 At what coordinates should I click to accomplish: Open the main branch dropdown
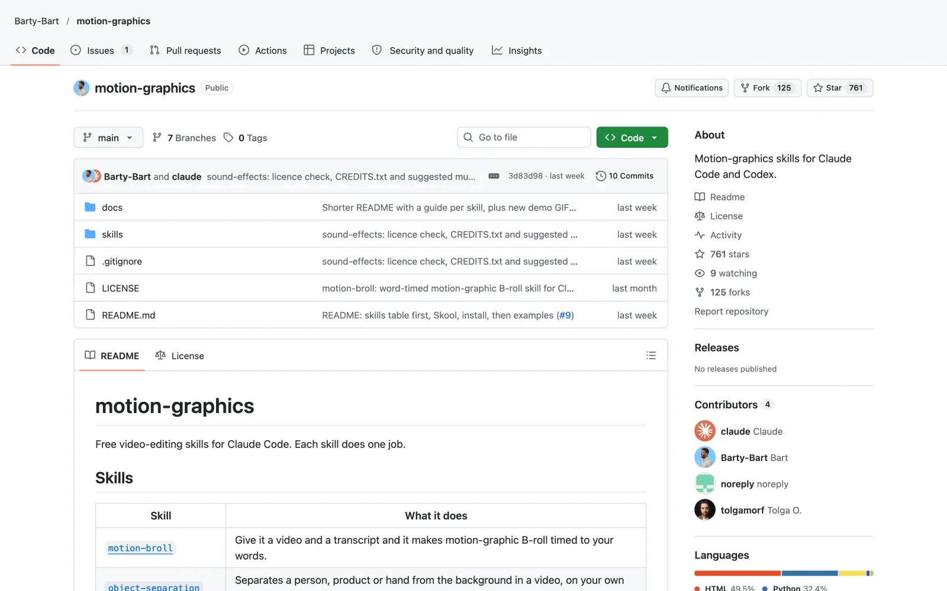108,138
